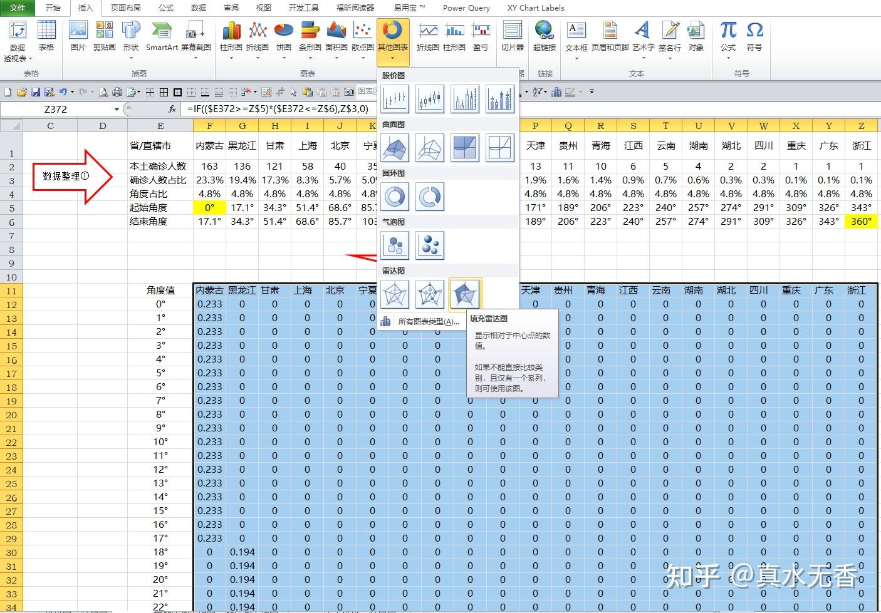Switch to the Power Query tab

466,8
